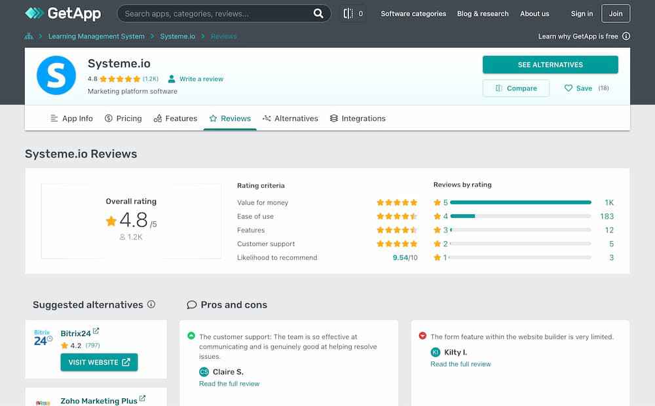
Task: Click the Systeme.io blue S logo
Action: pos(57,75)
